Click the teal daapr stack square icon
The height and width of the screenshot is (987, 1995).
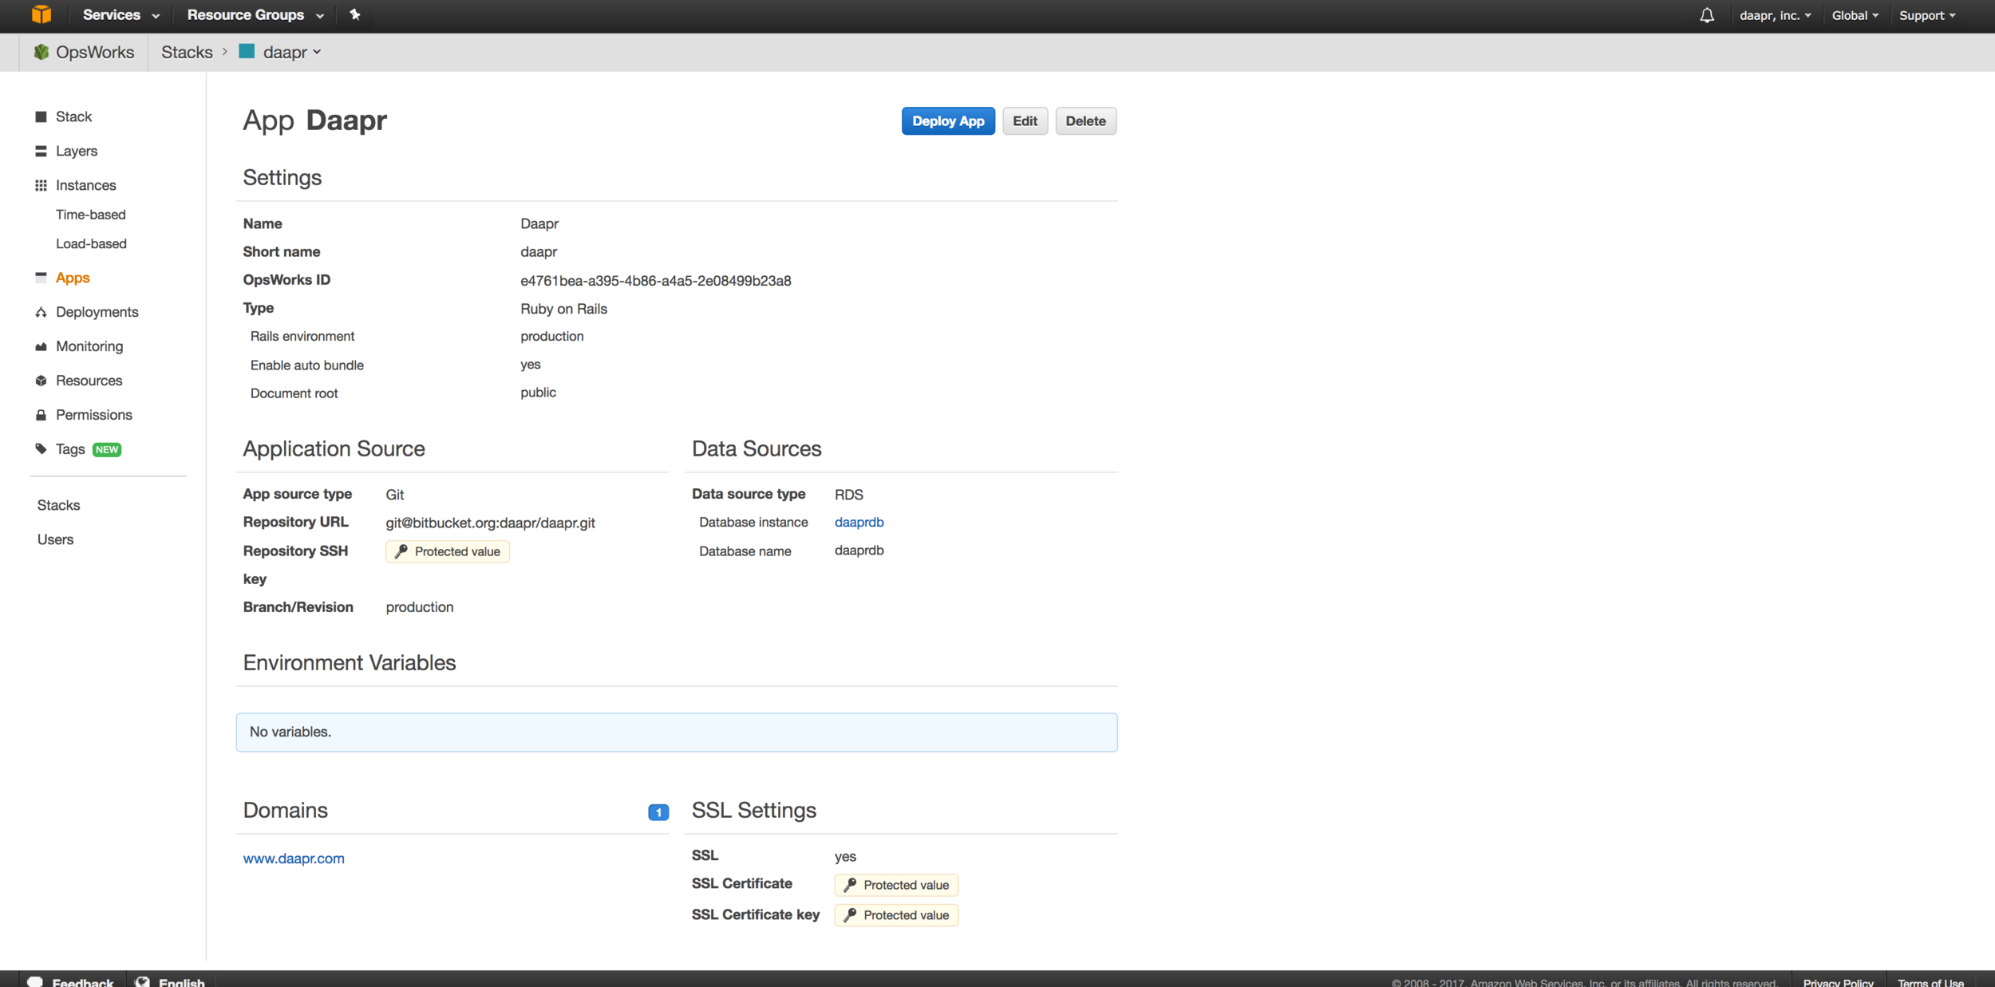point(247,51)
